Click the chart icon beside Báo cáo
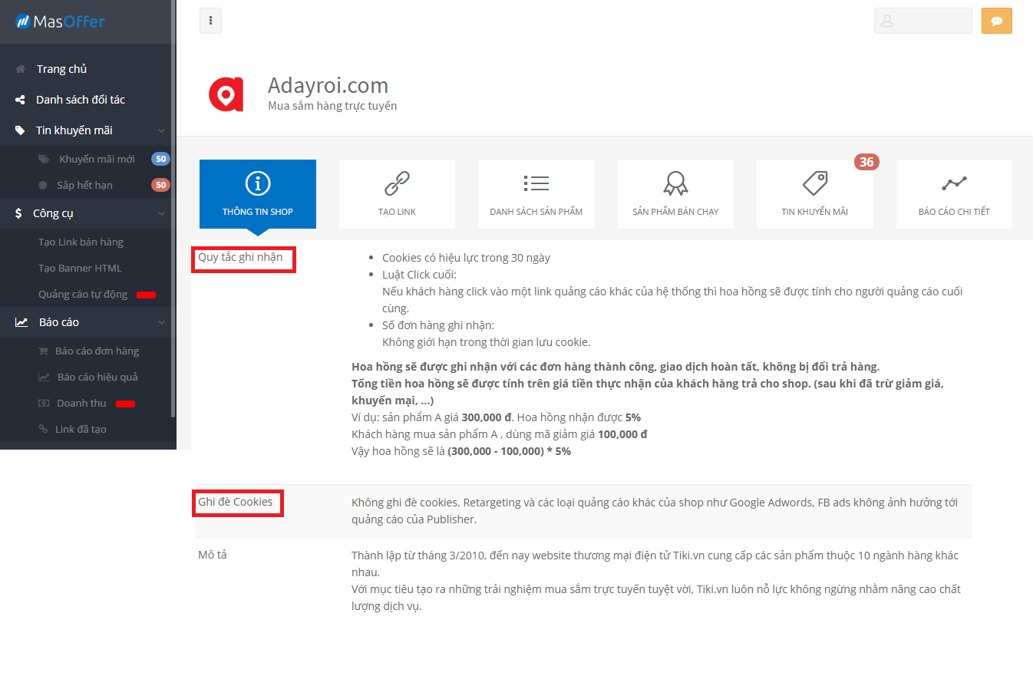Screen dimensions: 1033x689 click(21, 322)
